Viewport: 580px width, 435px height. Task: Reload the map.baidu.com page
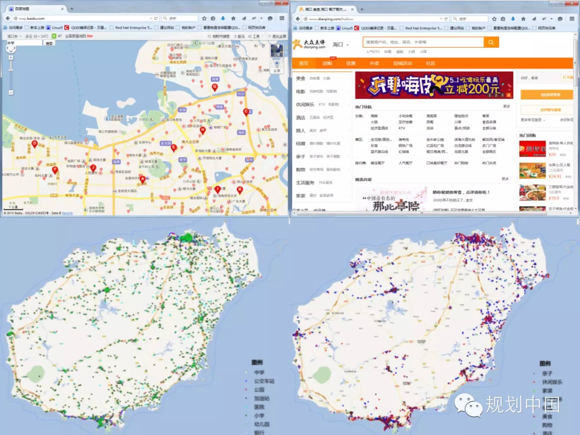[156, 18]
